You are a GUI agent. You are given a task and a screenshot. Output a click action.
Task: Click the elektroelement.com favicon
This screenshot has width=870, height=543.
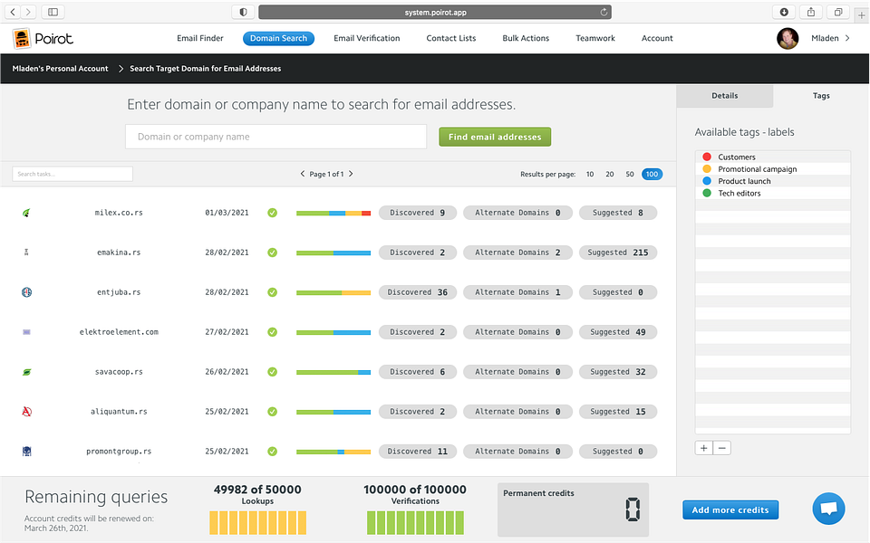click(x=26, y=332)
